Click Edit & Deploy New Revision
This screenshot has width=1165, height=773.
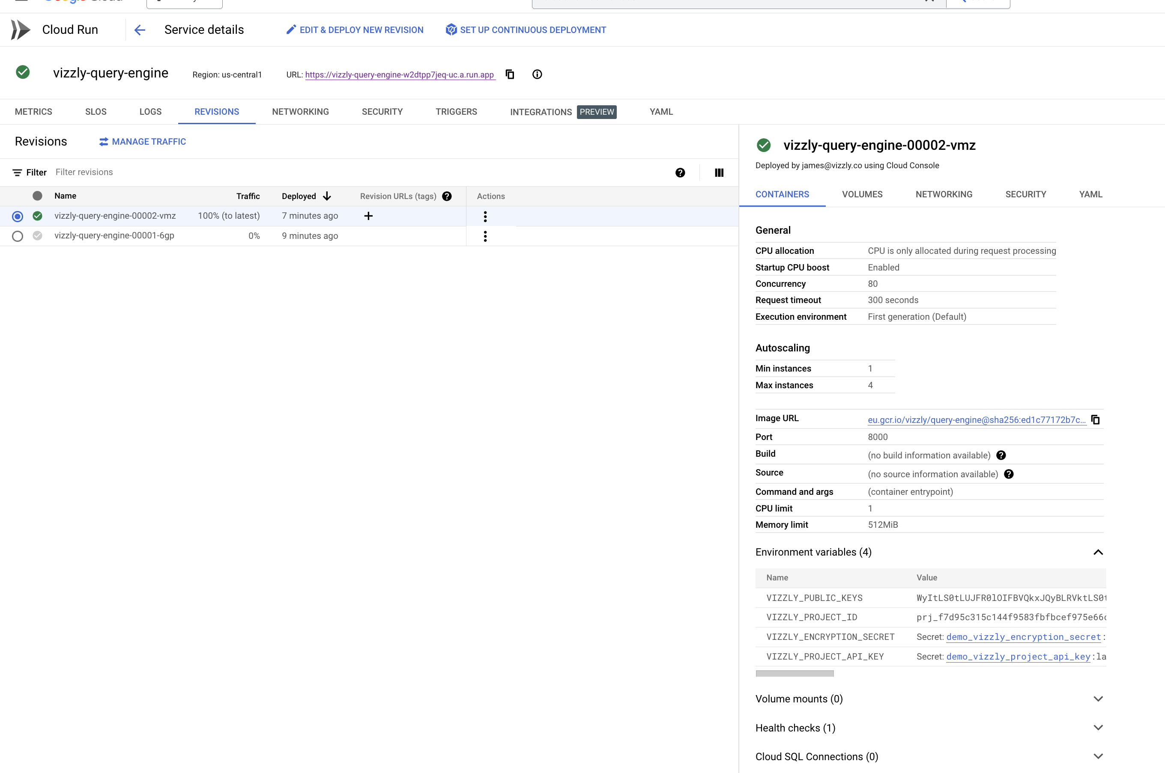[355, 30]
